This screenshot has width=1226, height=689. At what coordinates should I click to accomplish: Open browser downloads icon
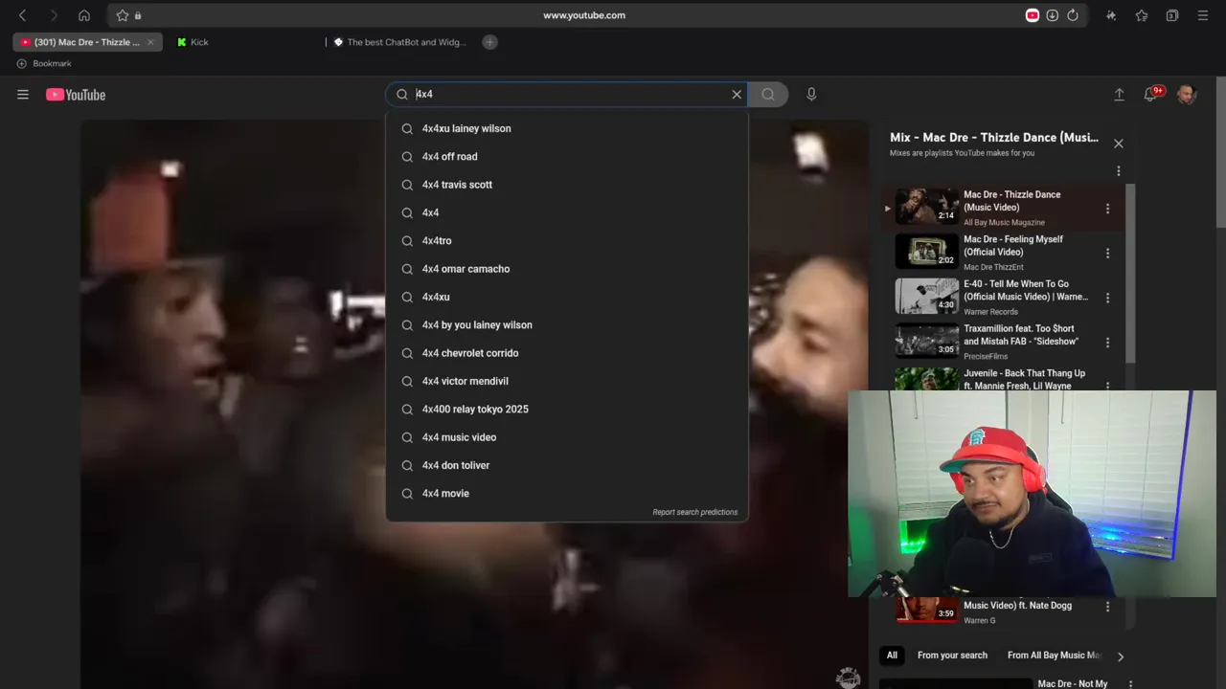pos(1053,15)
